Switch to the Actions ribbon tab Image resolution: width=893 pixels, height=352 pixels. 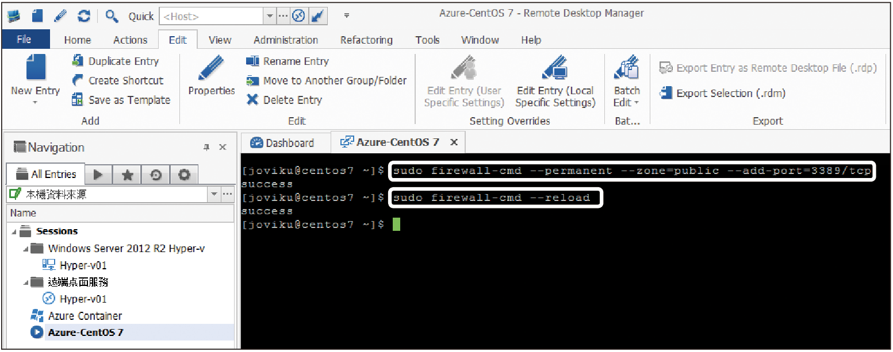coord(131,40)
